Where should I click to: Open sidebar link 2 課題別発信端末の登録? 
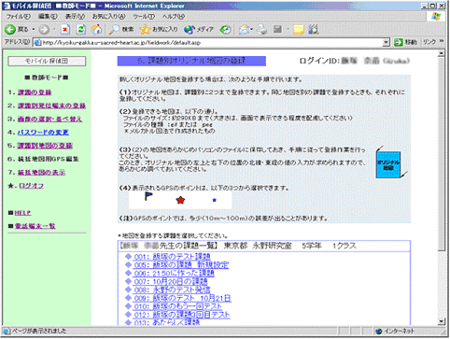[51, 106]
